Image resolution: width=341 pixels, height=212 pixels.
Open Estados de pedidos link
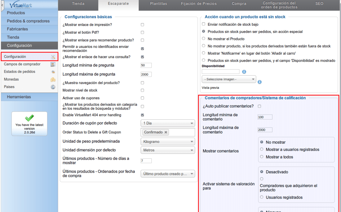coord(20,72)
